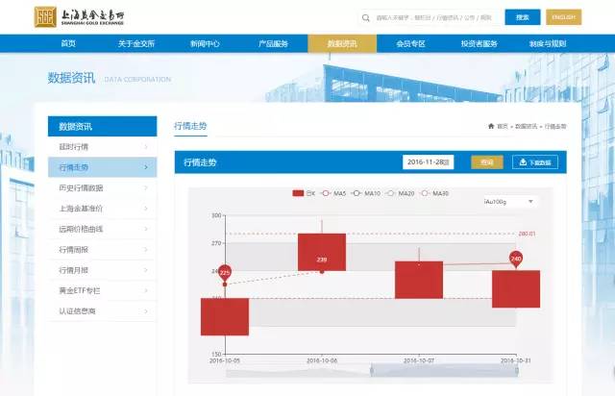This screenshot has height=396, width=615.
Task: Click the 2016-11-28 date input field
Action: coord(428,162)
